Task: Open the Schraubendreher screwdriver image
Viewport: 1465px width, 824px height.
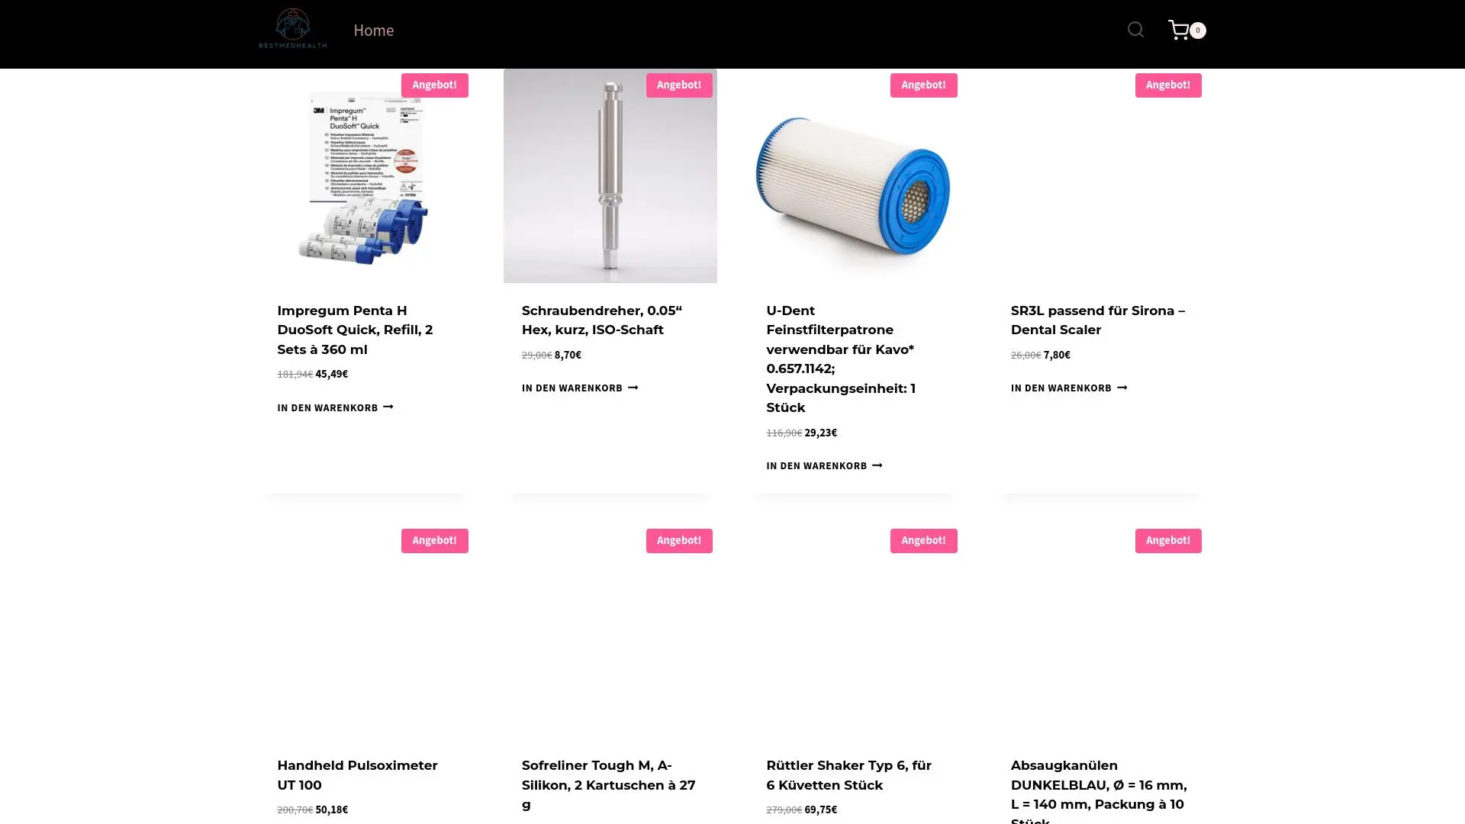Action: [x=610, y=176]
